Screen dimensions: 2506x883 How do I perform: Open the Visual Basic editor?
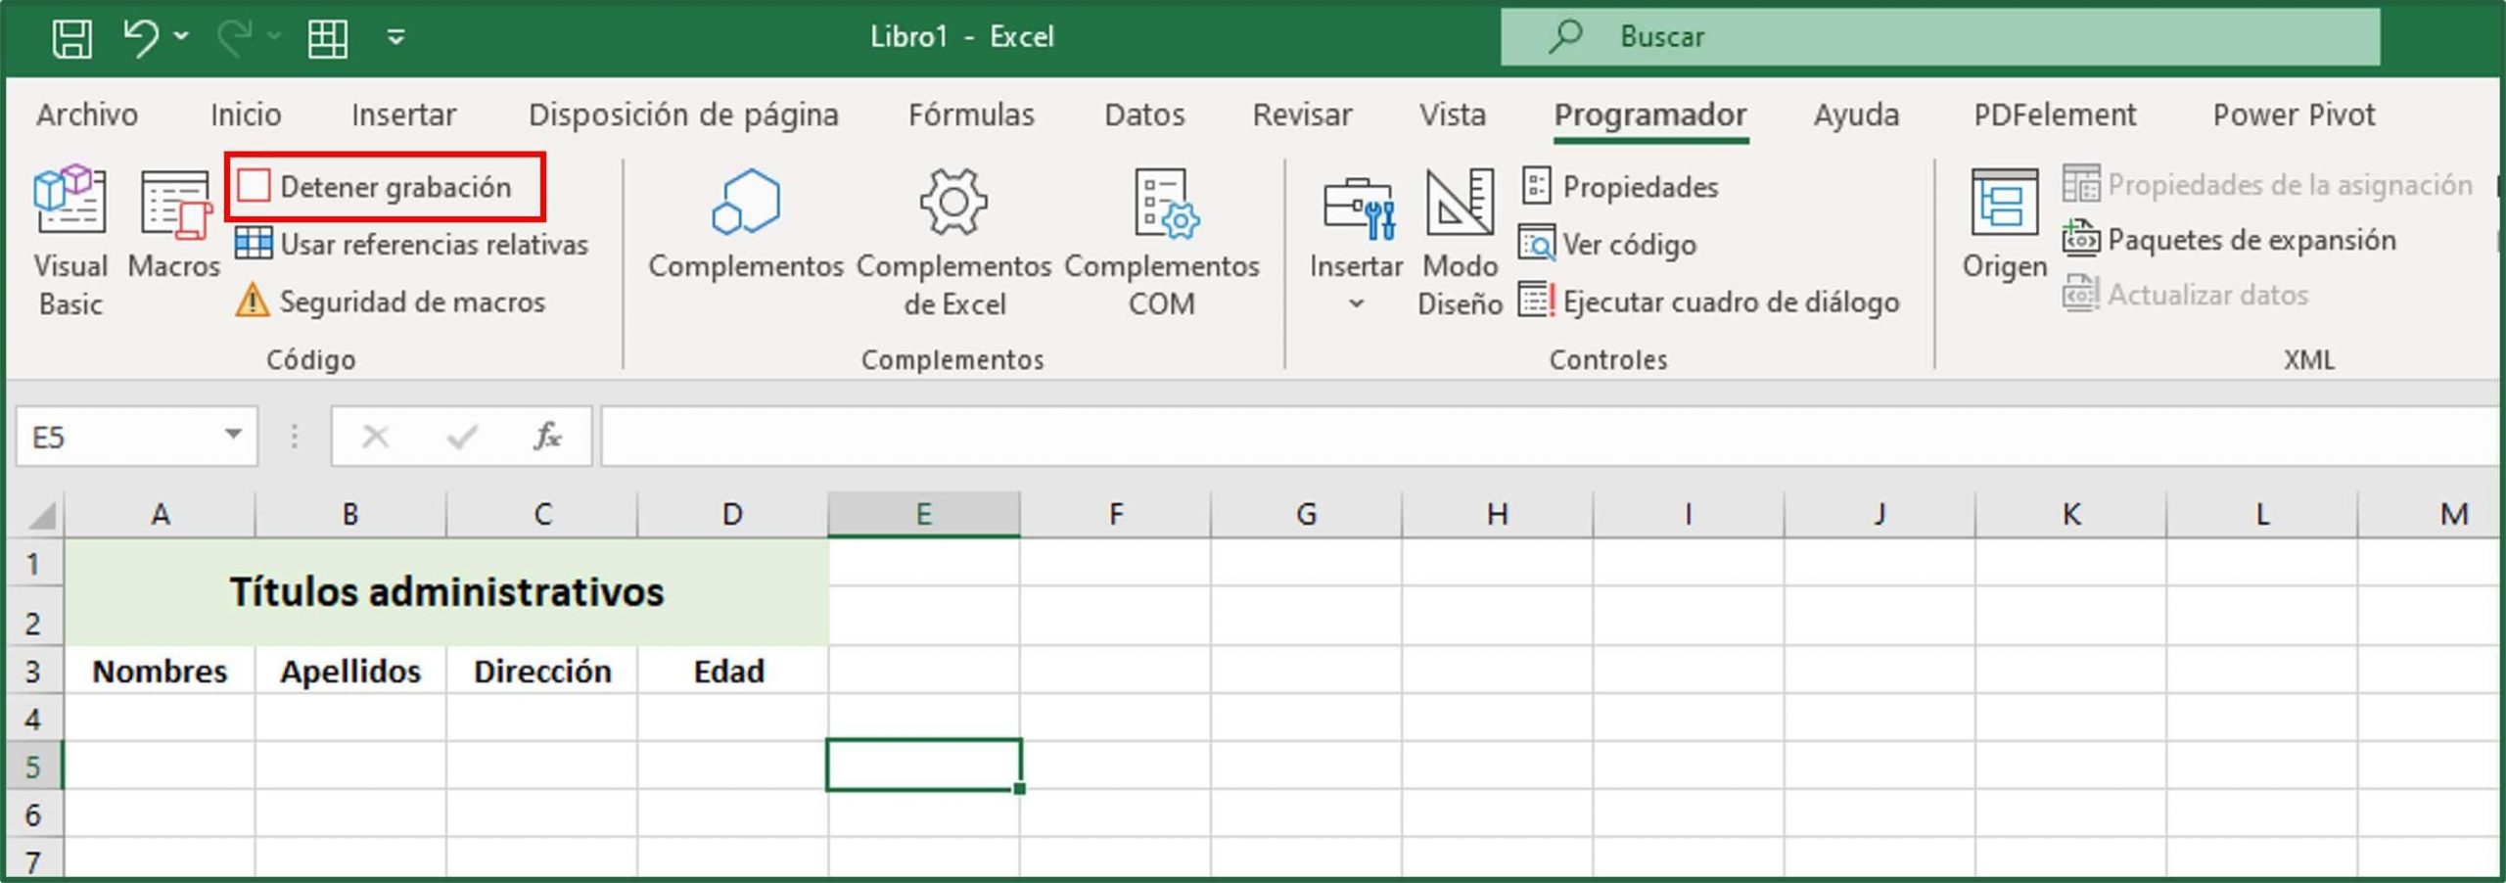click(x=69, y=235)
